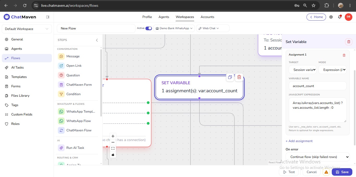Open General in the sidebar
The height and width of the screenshot is (177, 356).
pyautogui.click(x=27, y=39)
